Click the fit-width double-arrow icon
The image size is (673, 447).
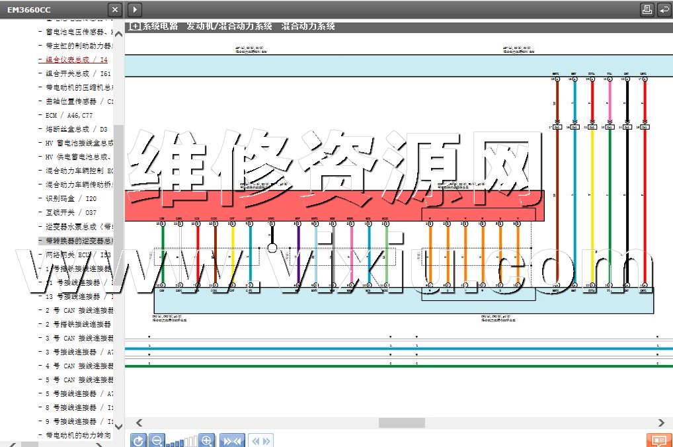232,440
